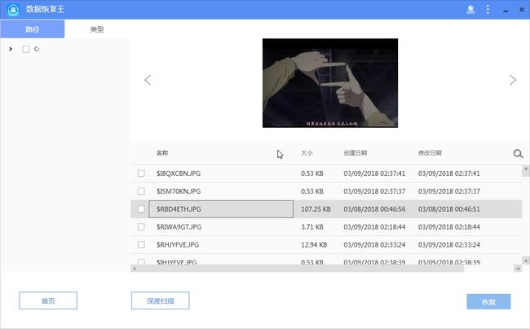Click the 深度扫描 button
Image resolution: width=530 pixels, height=329 pixels.
160,300
